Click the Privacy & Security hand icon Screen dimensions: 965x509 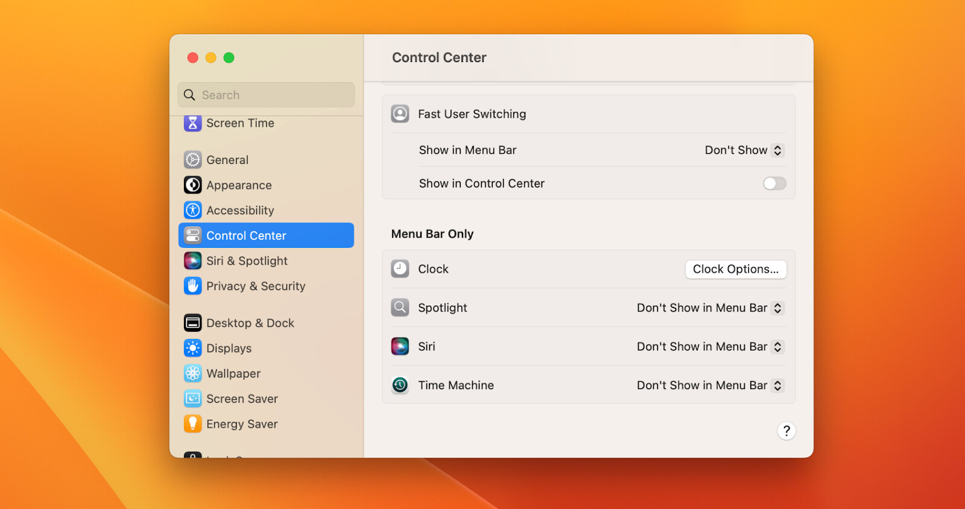pos(192,286)
